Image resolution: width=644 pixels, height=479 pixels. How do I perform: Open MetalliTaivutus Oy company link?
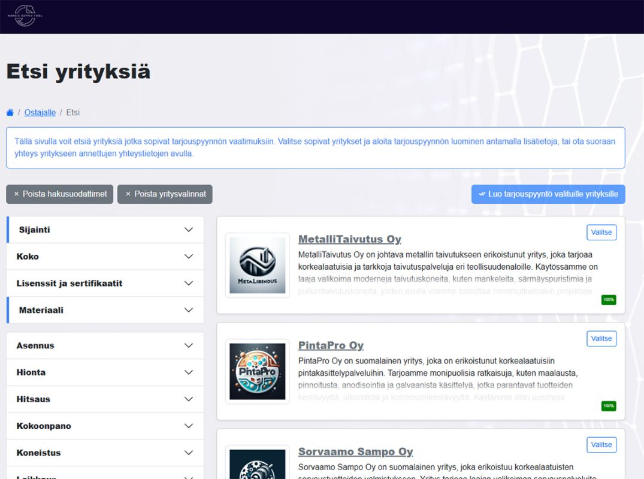tap(349, 239)
